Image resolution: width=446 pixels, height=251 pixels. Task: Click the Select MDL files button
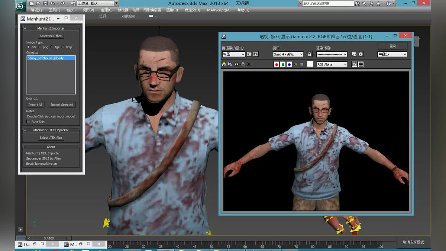(x=51, y=36)
